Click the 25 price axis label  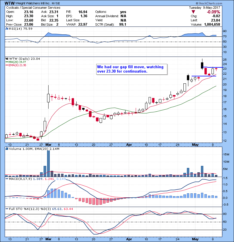point(225,60)
